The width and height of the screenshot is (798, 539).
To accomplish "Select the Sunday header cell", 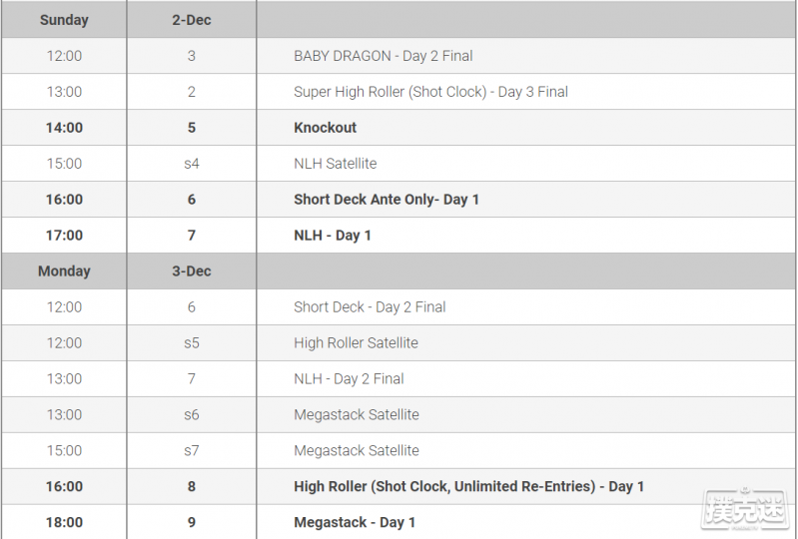I will [64, 20].
